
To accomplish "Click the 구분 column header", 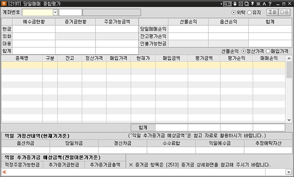I will click(x=50, y=58).
